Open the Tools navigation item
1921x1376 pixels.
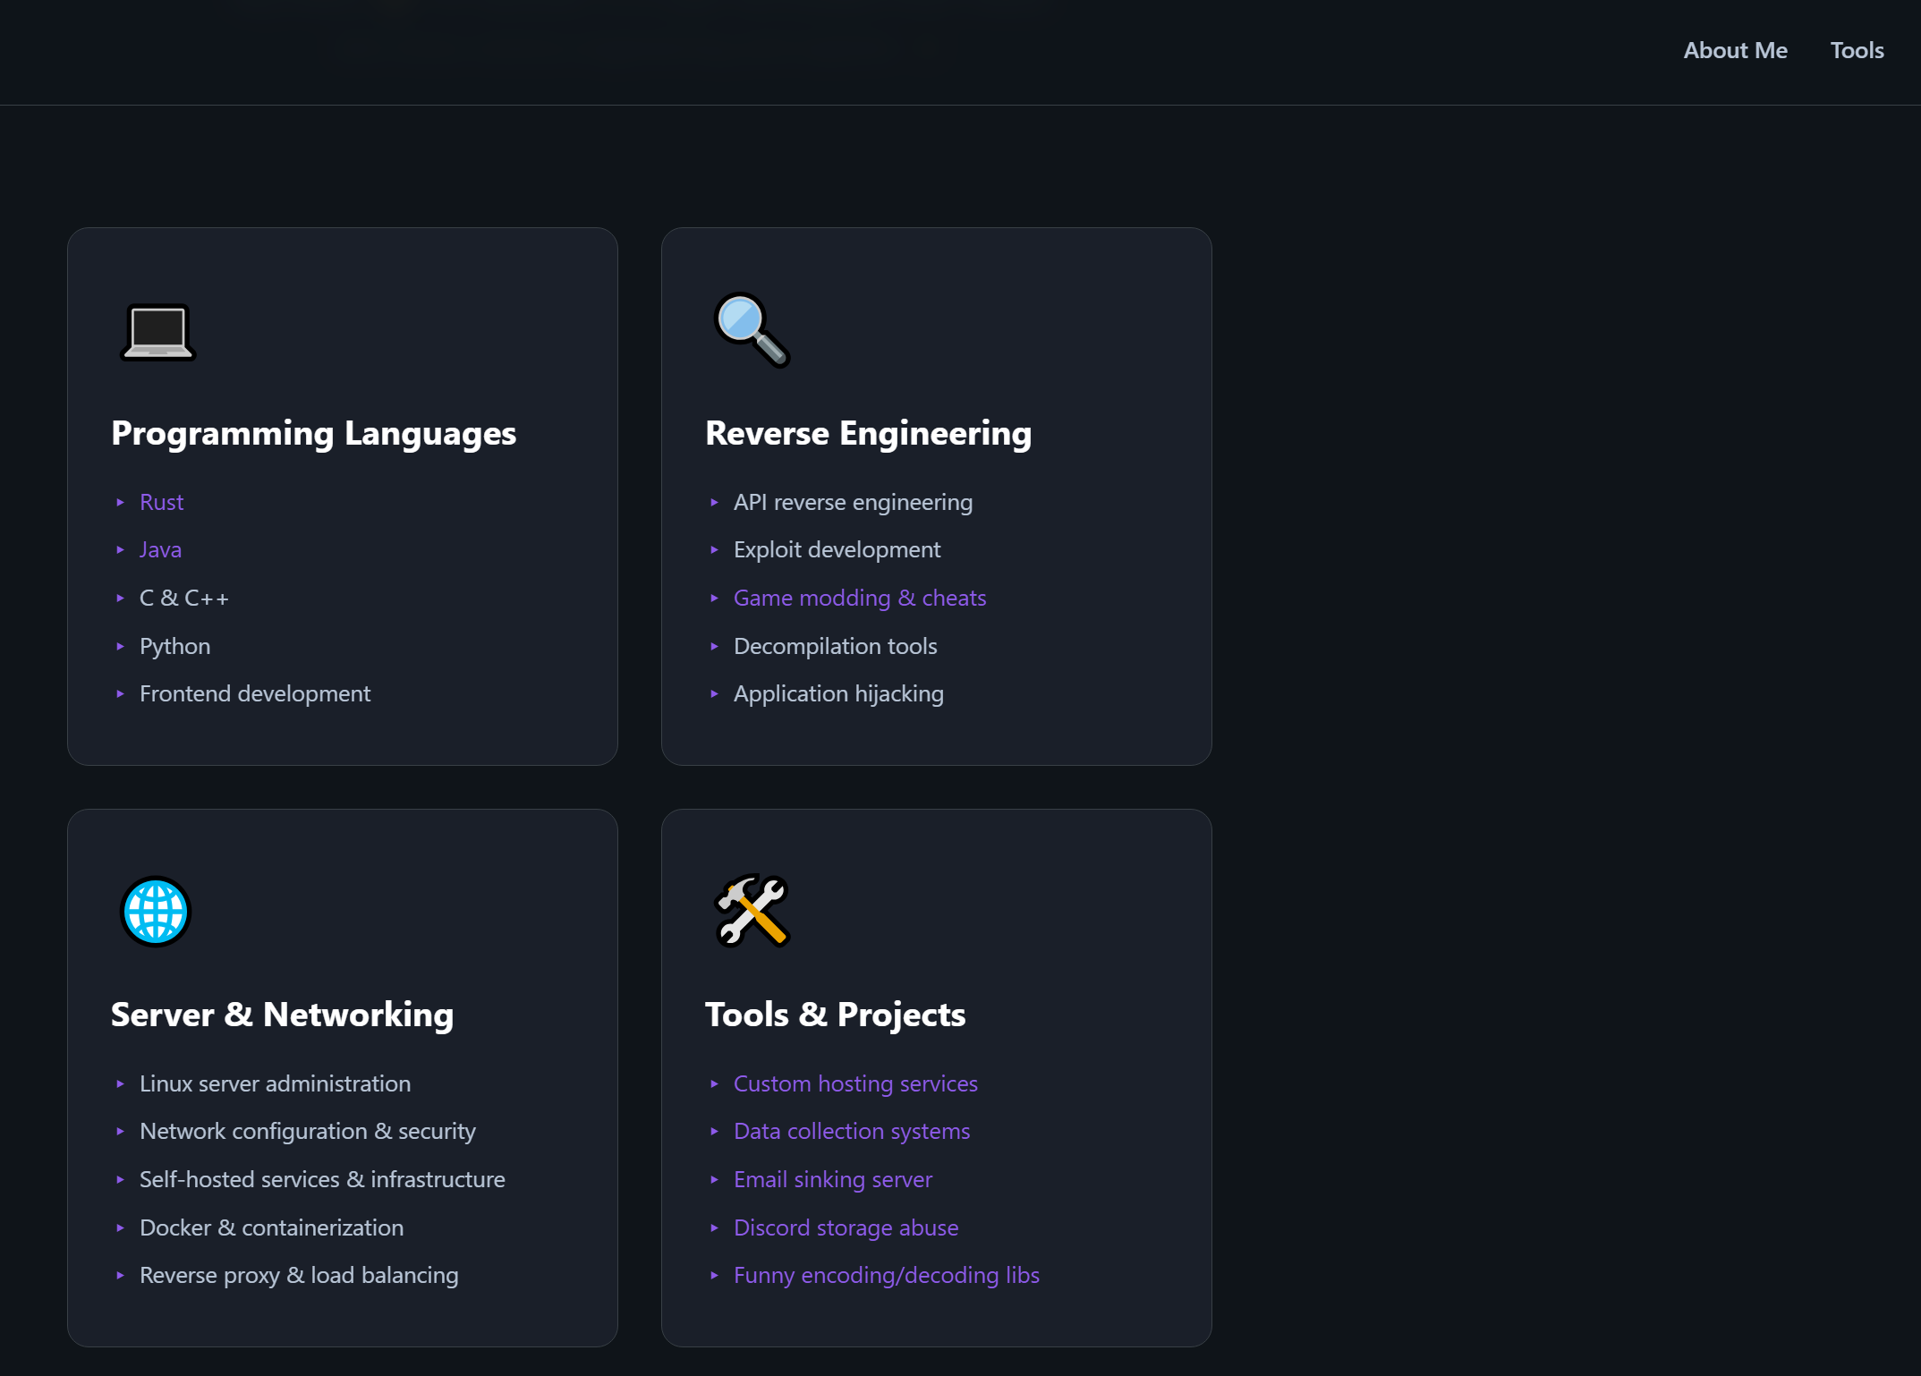1857,50
